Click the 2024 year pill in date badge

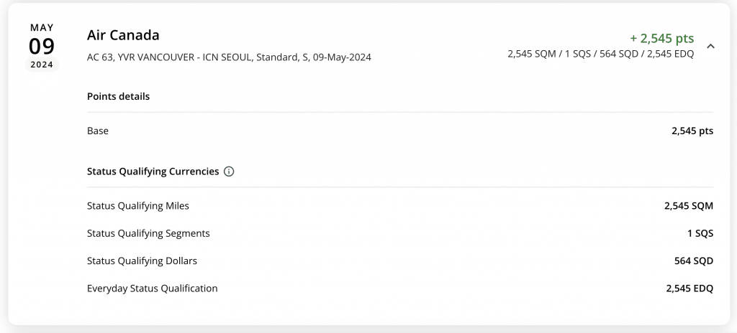coord(42,65)
